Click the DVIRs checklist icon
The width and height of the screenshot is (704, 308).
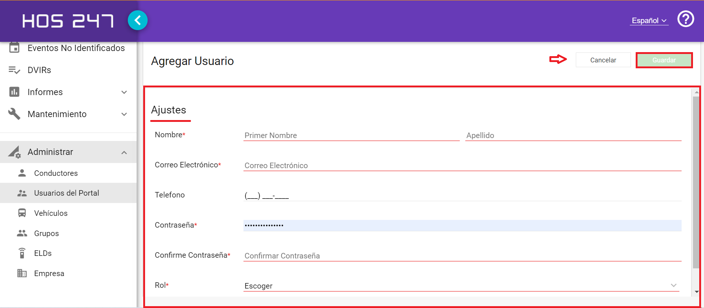(14, 70)
